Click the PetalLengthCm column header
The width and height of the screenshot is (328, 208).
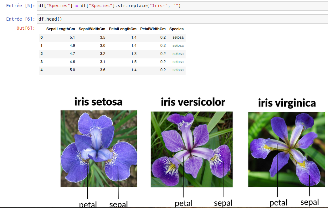pyautogui.click(x=123, y=29)
